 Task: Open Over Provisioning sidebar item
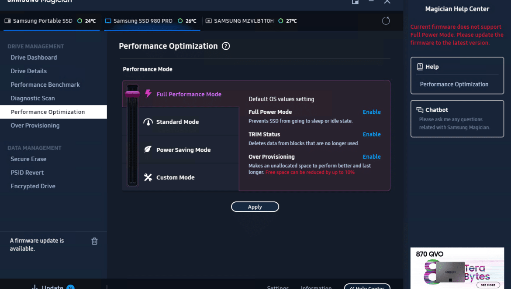(x=35, y=126)
